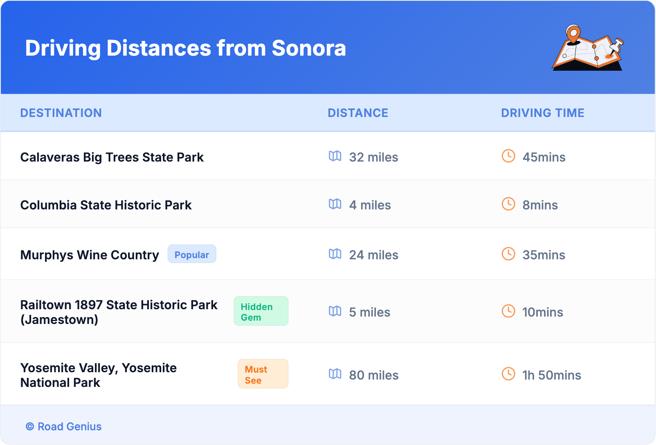Click the Hidden Gem badge
656x445 pixels.
click(261, 312)
